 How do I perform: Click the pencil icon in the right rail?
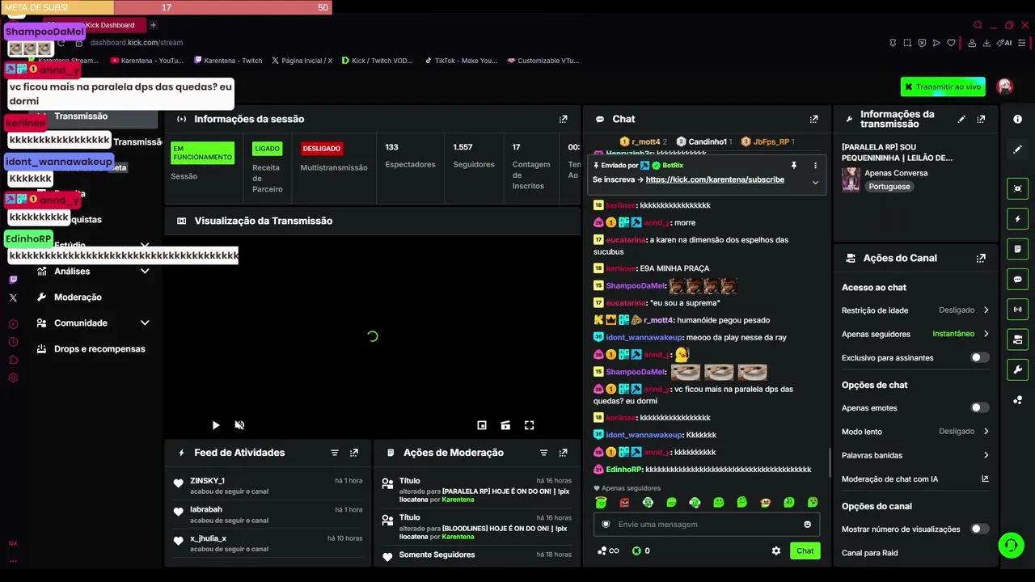coord(1017,150)
